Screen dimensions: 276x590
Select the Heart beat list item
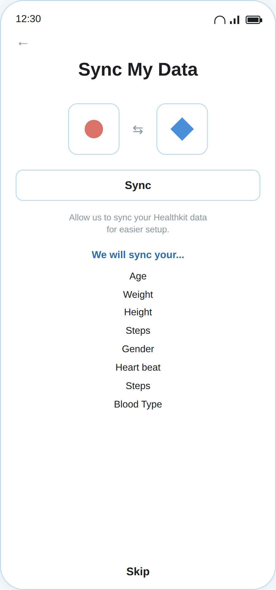tap(138, 367)
